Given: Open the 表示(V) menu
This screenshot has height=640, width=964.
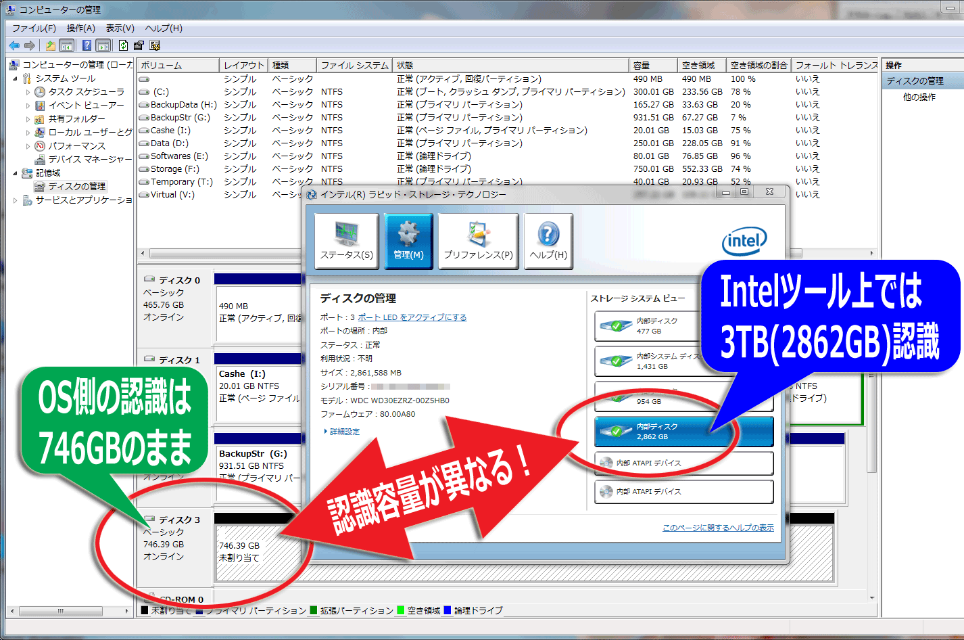Looking at the screenshot, I should tap(120, 28).
